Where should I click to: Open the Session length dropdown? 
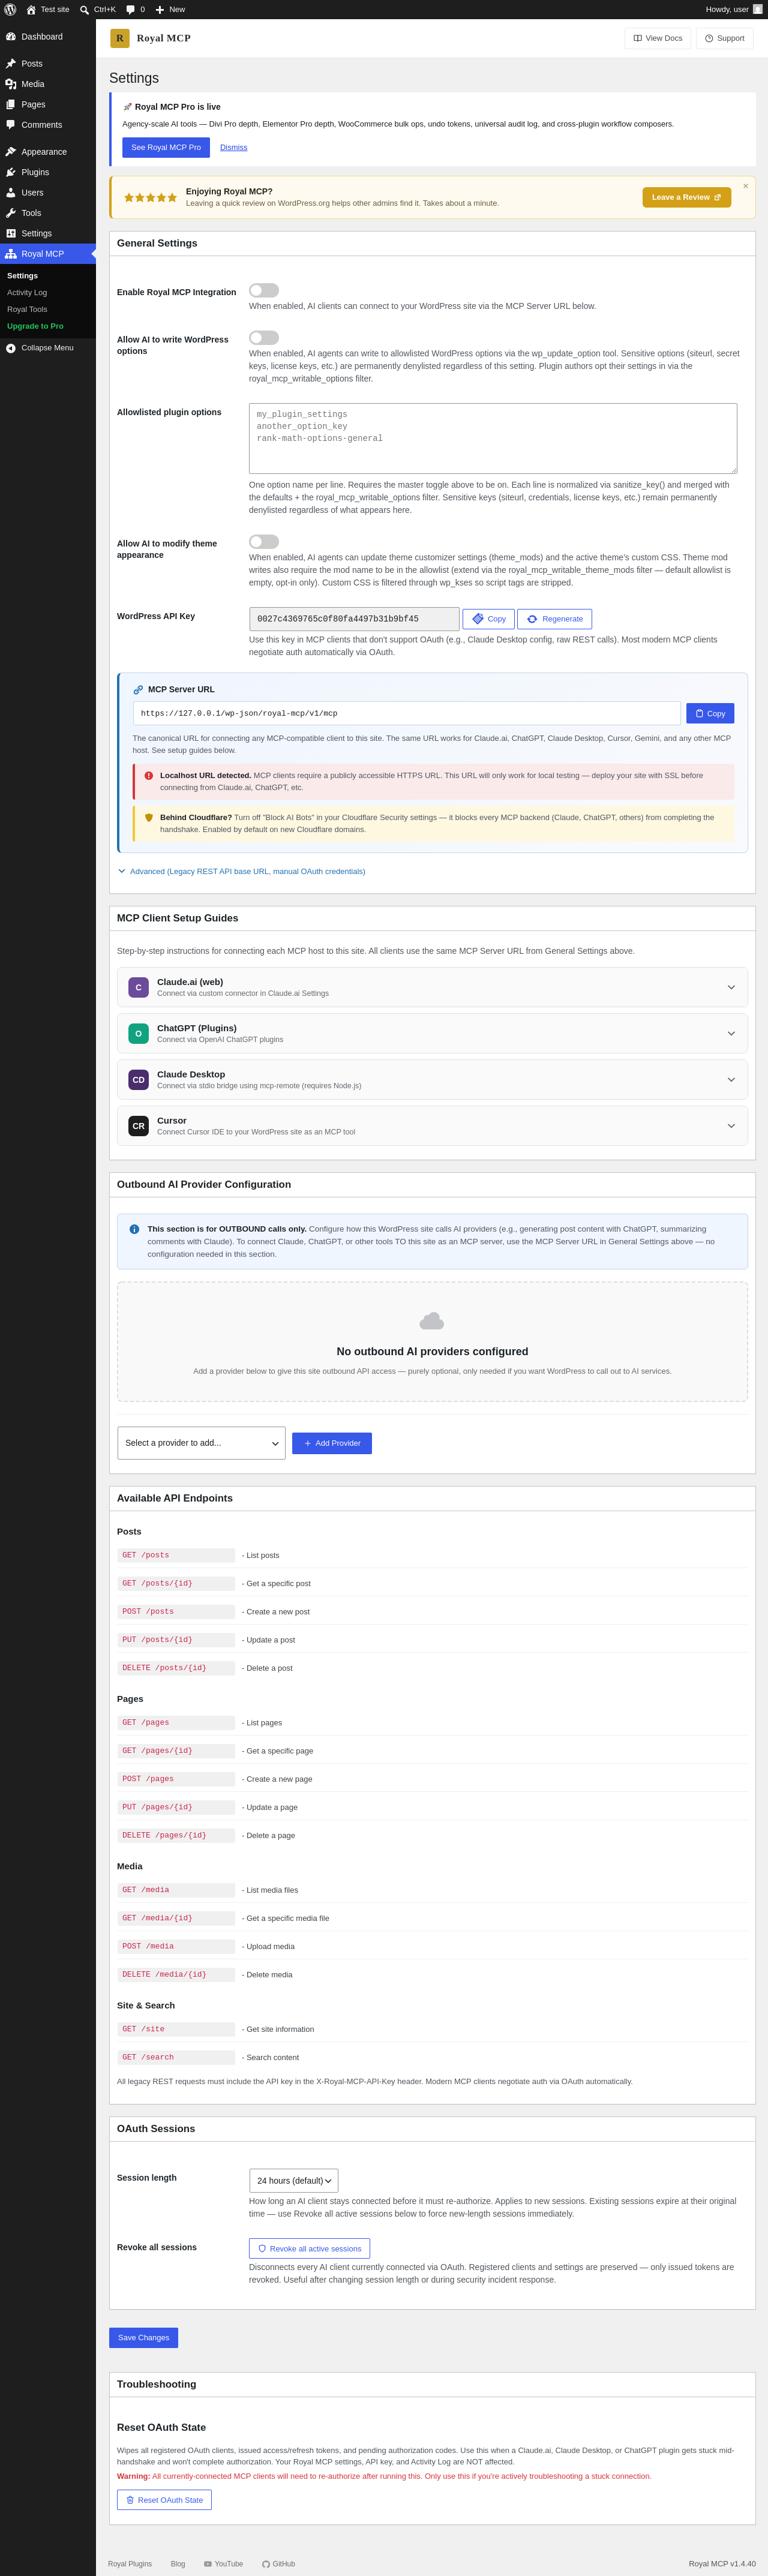[293, 2180]
